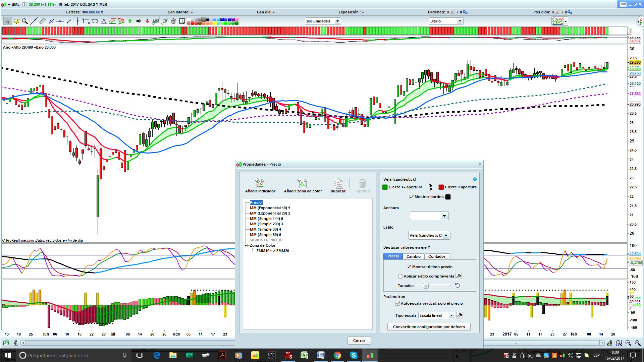Screen dimensions: 644x362
Task: Select the magnifier zoom tool
Action: [x=25, y=21]
